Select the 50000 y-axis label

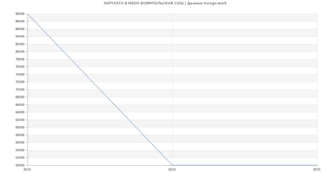pyautogui.click(x=20, y=165)
